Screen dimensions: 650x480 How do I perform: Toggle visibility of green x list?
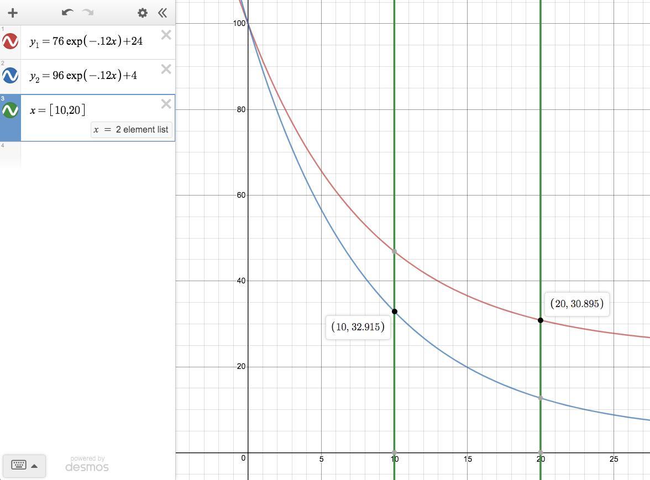click(x=11, y=110)
